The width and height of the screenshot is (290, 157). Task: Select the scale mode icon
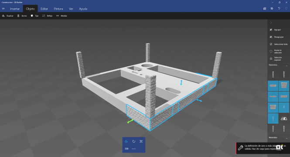point(141,141)
